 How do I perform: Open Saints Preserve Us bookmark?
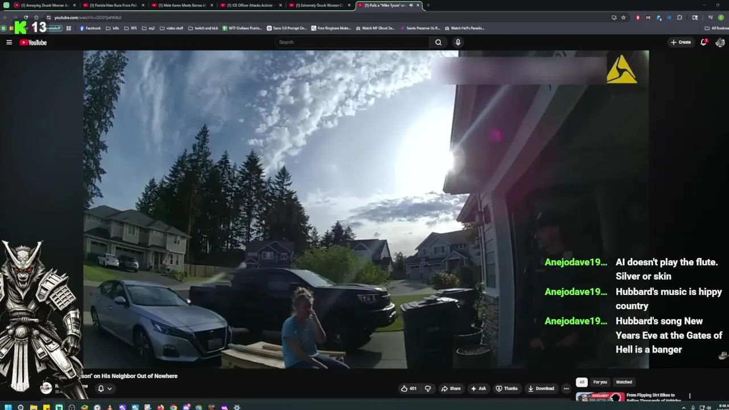[x=420, y=28]
